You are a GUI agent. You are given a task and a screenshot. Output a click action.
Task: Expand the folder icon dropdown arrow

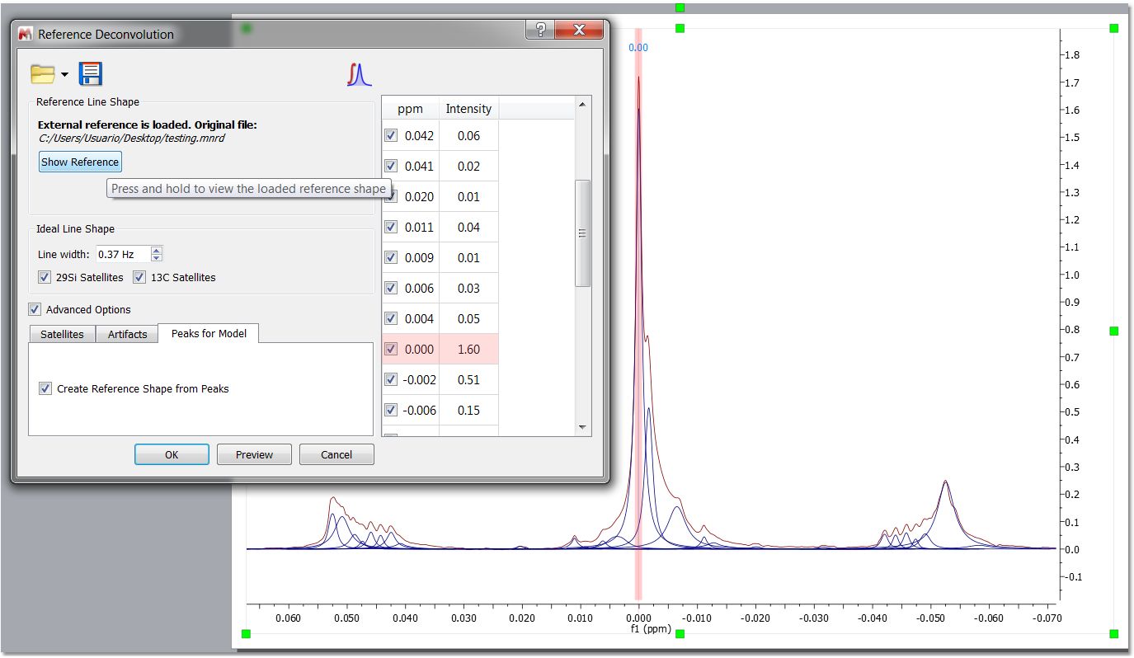pos(64,75)
